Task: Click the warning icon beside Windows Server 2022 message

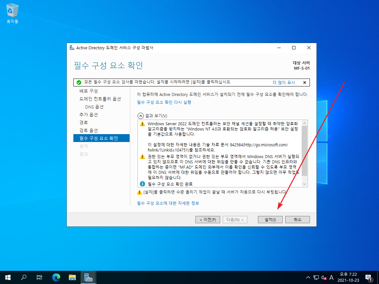Action: (142, 124)
